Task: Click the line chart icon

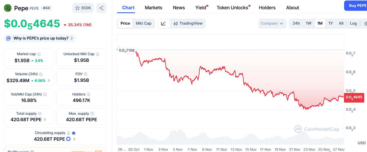Action: 164,23
